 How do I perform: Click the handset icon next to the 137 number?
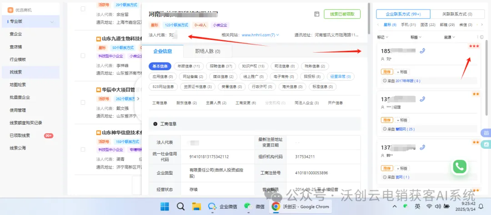click(422, 147)
